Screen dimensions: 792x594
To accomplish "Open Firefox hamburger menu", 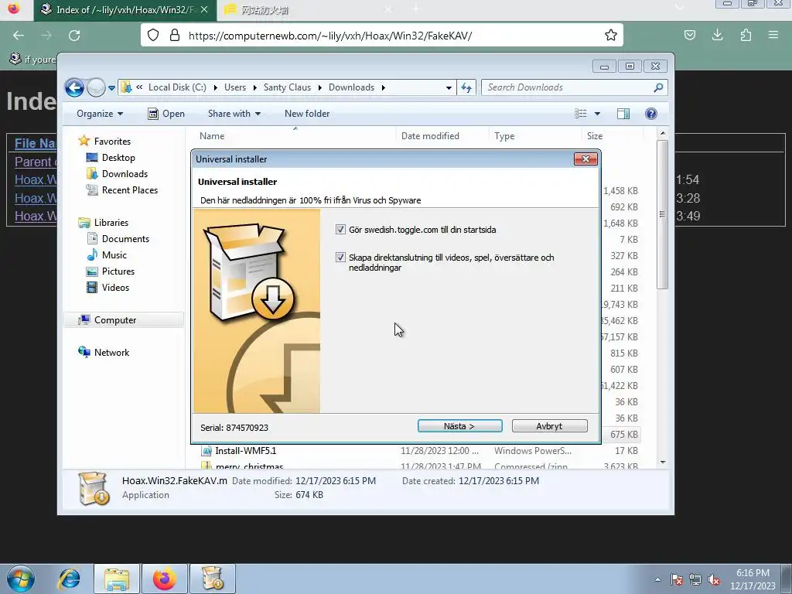I will pos(773,35).
